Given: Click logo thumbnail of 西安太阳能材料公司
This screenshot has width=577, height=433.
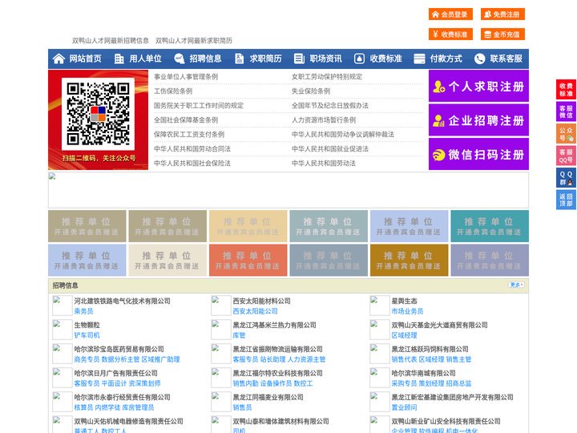Looking at the screenshot, I should pos(221,306).
